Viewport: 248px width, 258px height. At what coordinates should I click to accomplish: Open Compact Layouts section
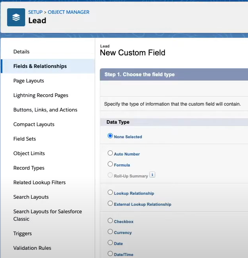[x=34, y=124]
